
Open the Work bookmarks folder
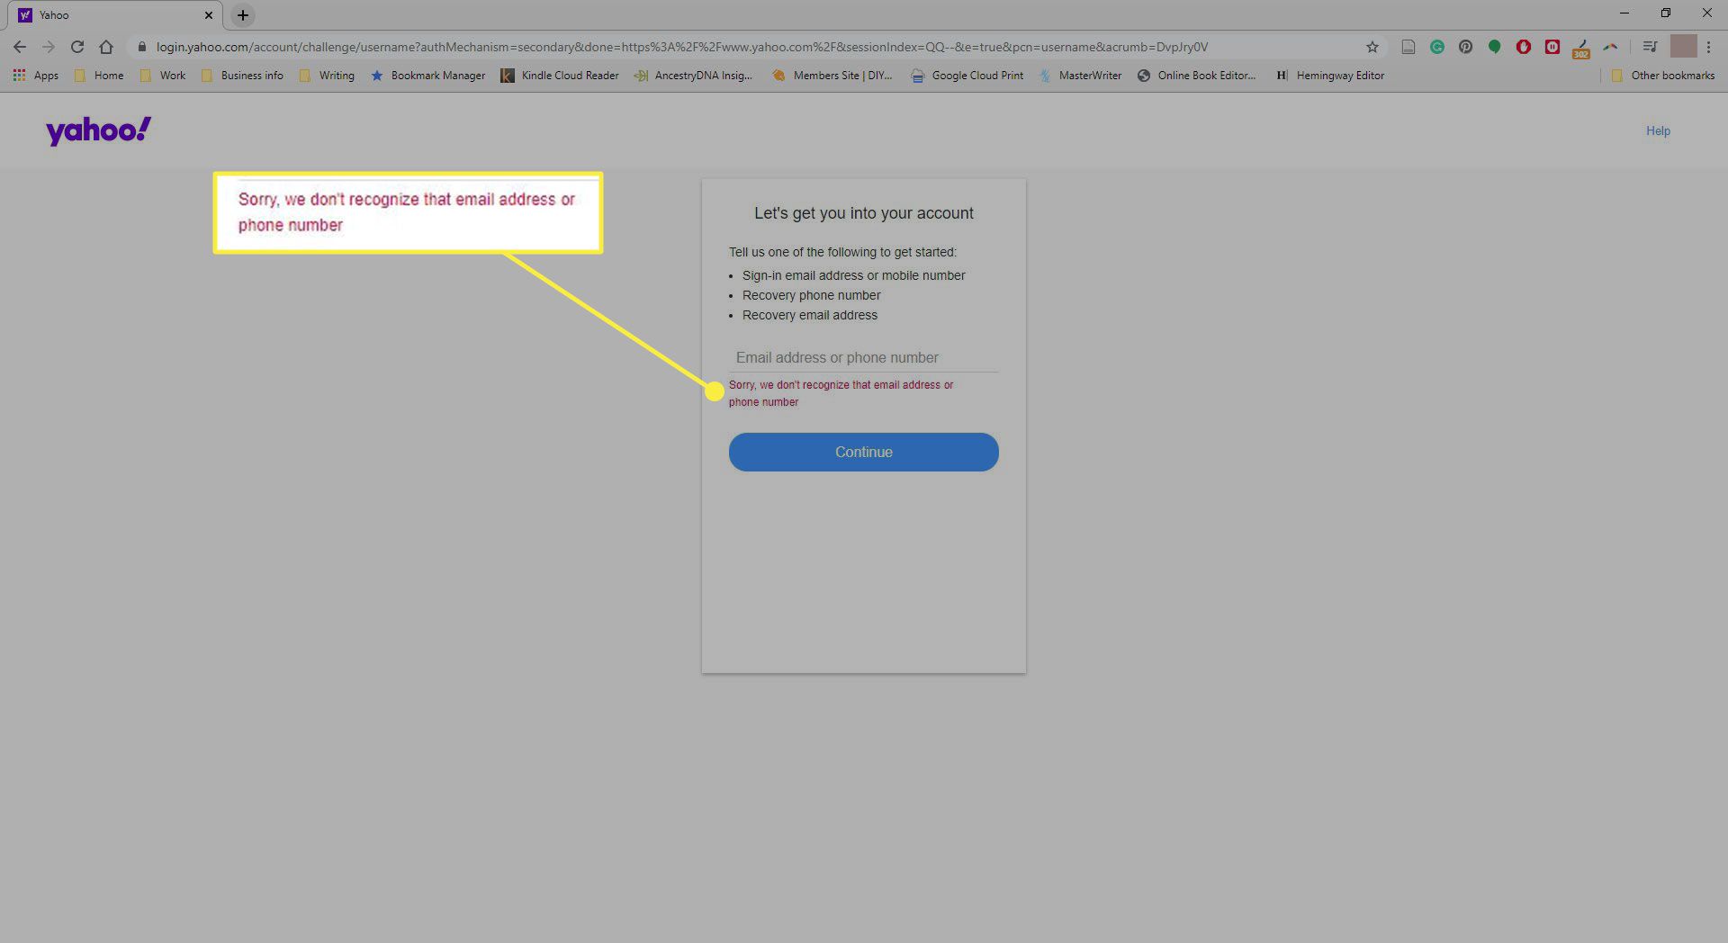pyautogui.click(x=163, y=76)
